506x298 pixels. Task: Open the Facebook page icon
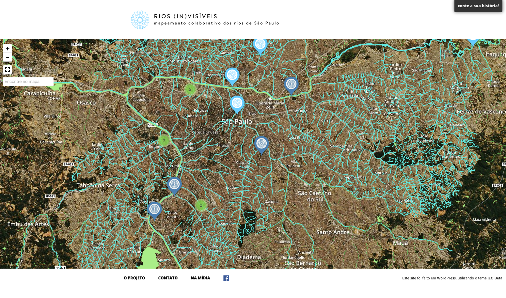coord(226,278)
